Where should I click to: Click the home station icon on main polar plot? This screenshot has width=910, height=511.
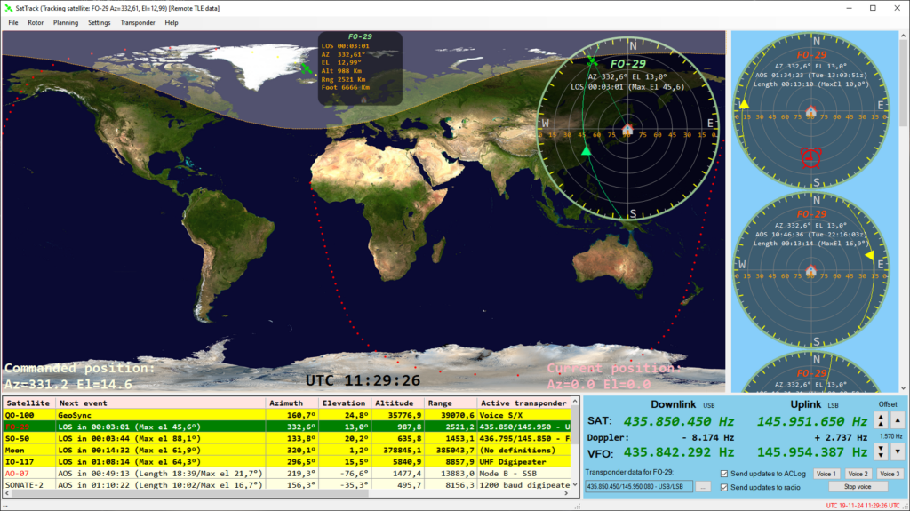click(627, 129)
